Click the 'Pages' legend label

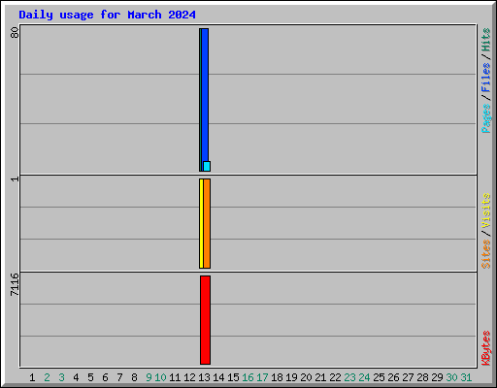[x=485, y=118]
